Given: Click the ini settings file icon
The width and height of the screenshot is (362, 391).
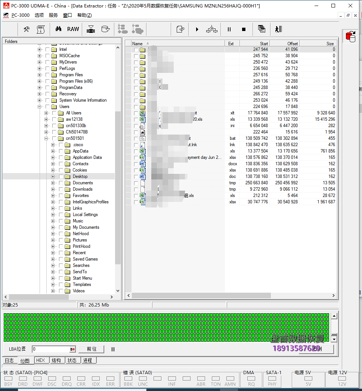Looking at the screenshot, I should [142, 126].
